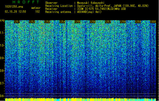
Task: Click the HROFFT title text
Action: point(26,2)
